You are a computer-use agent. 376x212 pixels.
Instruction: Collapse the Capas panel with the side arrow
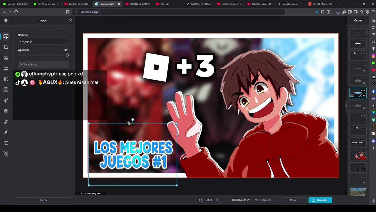[347, 106]
